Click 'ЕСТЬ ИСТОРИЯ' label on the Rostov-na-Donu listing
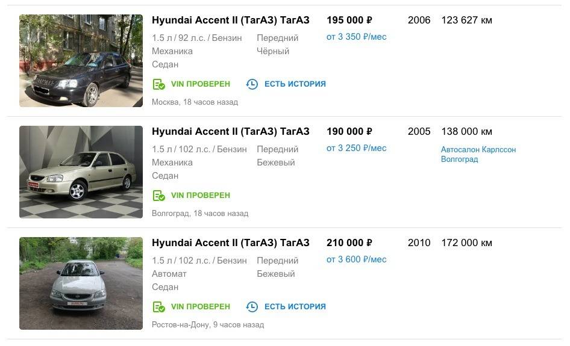Image resolution: width=570 pixels, height=346 pixels. click(295, 307)
